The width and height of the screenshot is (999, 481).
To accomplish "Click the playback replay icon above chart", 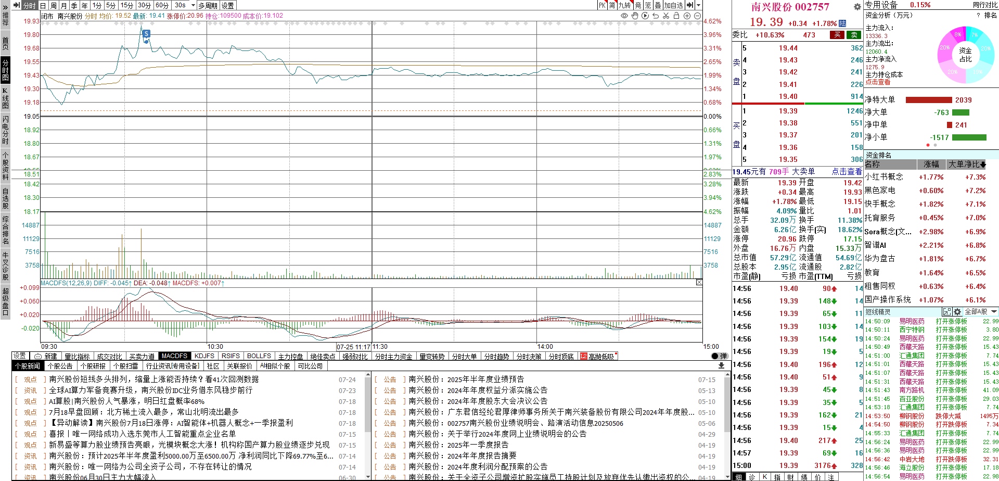I will [645, 16].
